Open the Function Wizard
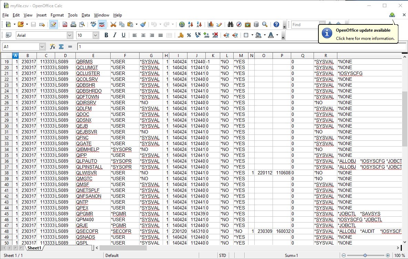 (x=52, y=46)
